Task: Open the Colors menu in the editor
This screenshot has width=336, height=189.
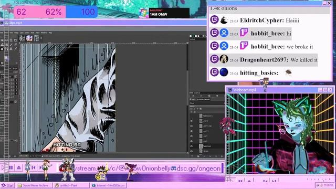Action: 27,33
